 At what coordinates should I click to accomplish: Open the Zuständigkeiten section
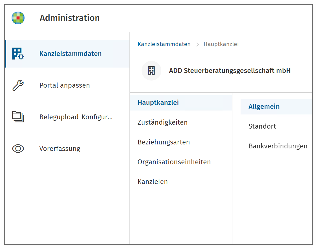181,122
